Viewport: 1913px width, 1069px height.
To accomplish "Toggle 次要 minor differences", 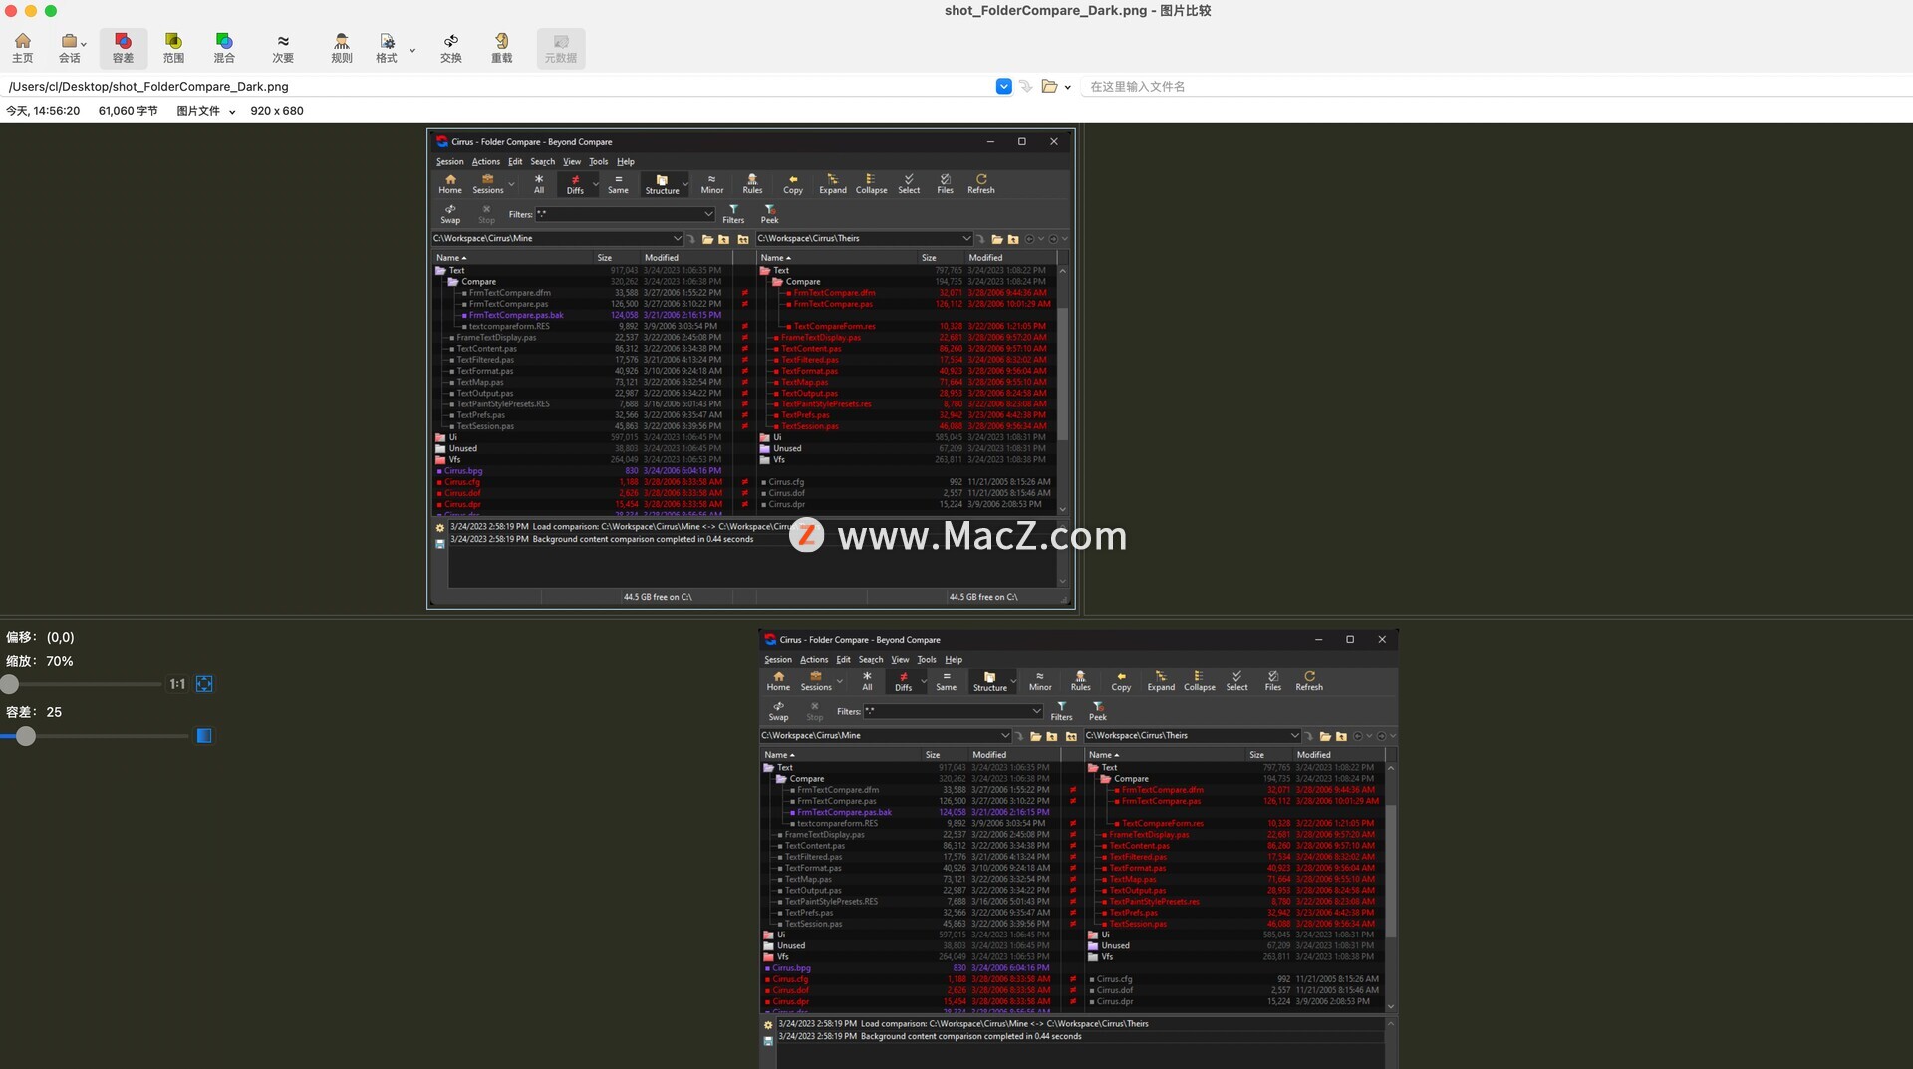I will [283, 48].
